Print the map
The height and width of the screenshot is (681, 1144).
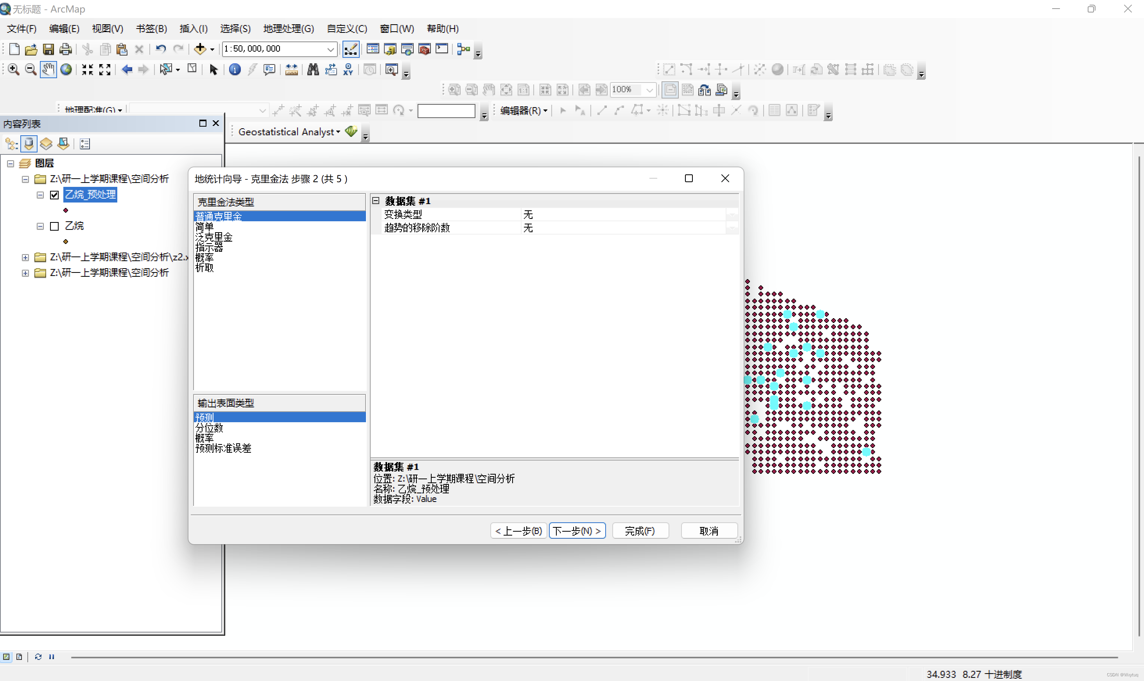pyautogui.click(x=66, y=48)
